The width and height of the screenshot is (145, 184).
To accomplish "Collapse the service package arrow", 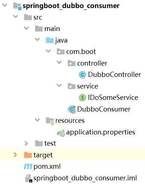I will click(59, 85).
